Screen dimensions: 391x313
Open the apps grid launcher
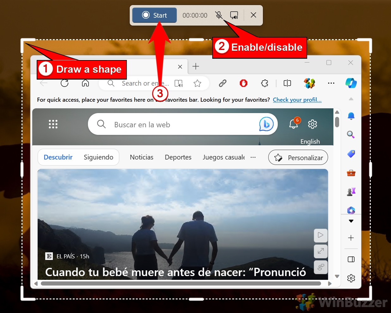53,124
